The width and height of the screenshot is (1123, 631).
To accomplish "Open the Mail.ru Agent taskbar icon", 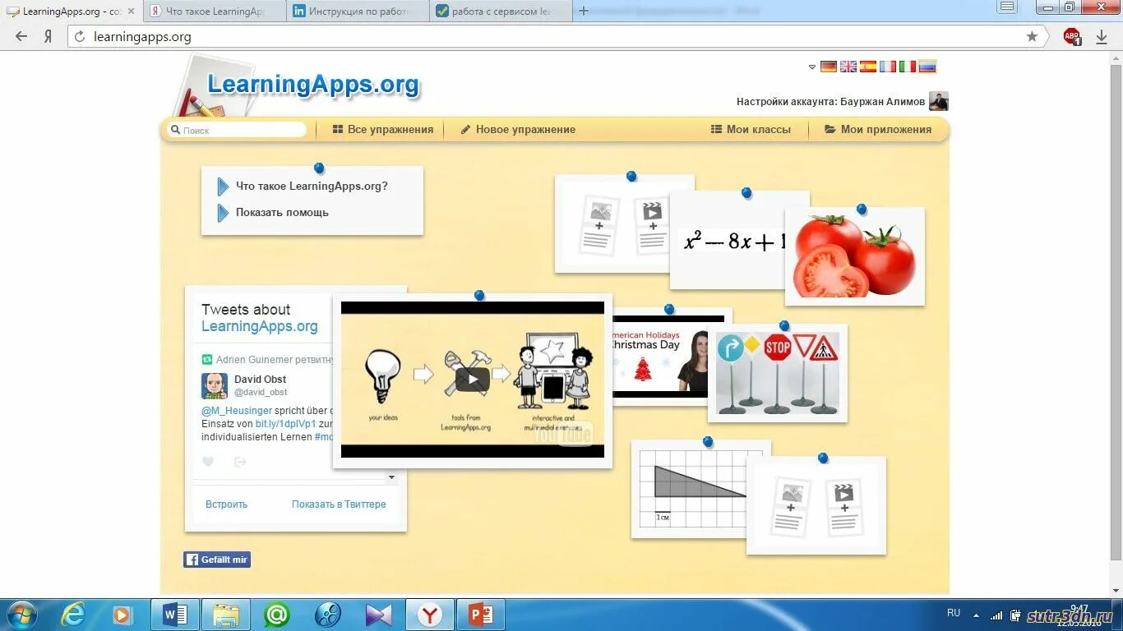I will [x=277, y=615].
